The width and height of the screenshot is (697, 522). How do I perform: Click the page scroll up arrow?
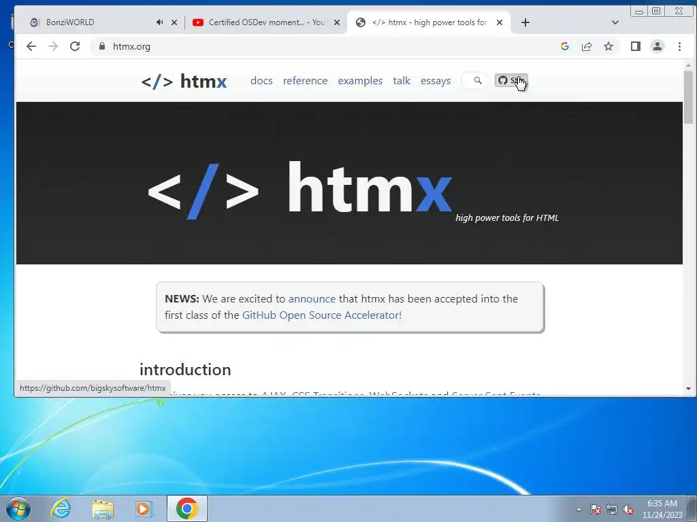coord(689,65)
